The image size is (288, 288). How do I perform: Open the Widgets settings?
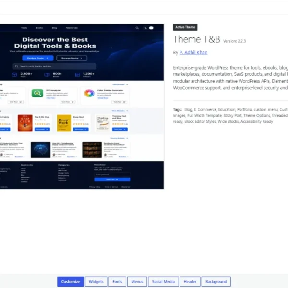pos(96,282)
